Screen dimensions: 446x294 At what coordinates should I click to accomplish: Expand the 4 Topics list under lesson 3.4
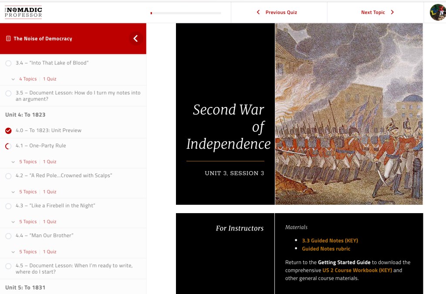(x=27, y=79)
